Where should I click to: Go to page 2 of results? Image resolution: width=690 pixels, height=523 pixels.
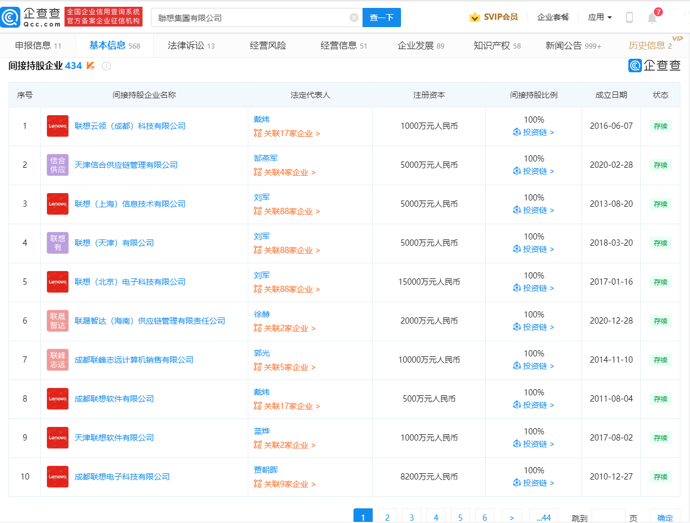click(x=387, y=516)
